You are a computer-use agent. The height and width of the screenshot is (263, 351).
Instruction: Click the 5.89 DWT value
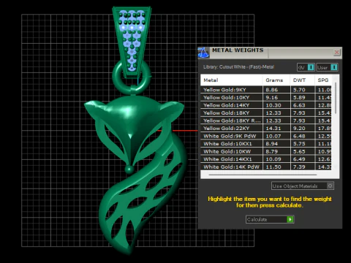299,97
